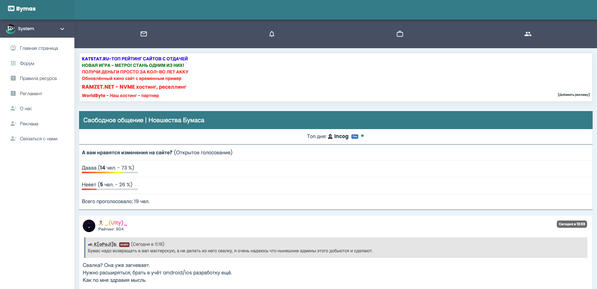
Task: Open the briefcase icon in toolbar
Action: (x=400, y=34)
